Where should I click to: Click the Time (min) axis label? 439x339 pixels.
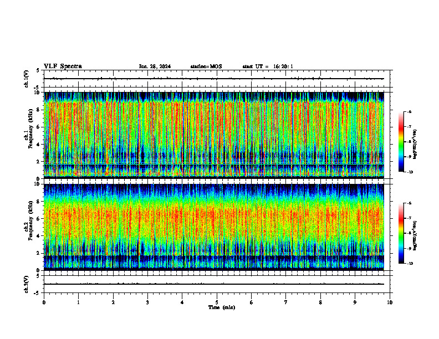(x=222, y=307)
